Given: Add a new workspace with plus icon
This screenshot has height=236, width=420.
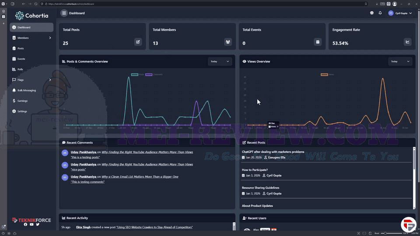Looking at the screenshot, I should point(3,23).
